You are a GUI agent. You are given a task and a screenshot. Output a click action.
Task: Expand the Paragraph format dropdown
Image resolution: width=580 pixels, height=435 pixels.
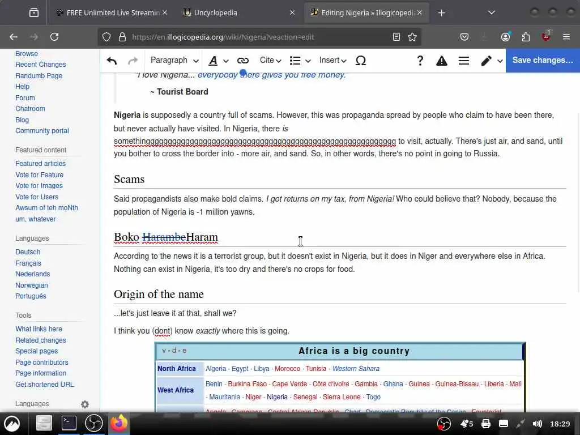pos(174,60)
